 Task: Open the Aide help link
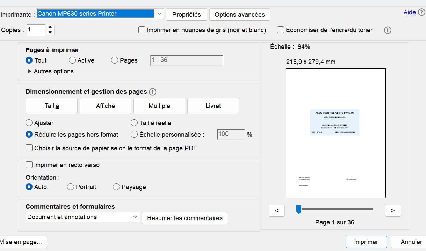(409, 12)
